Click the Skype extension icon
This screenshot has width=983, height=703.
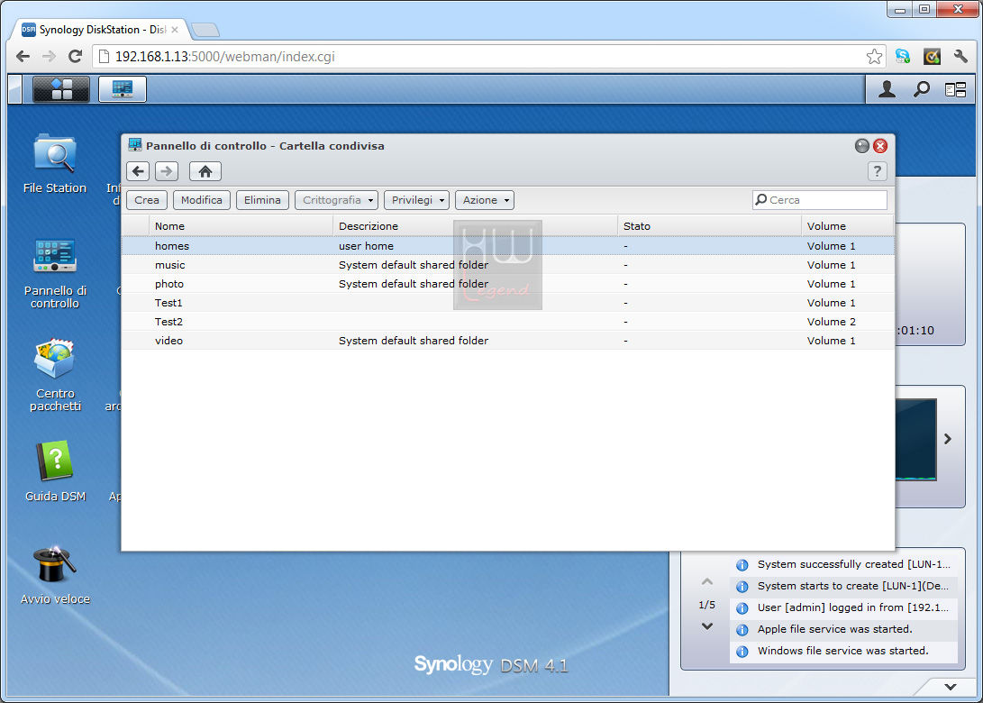tap(903, 57)
